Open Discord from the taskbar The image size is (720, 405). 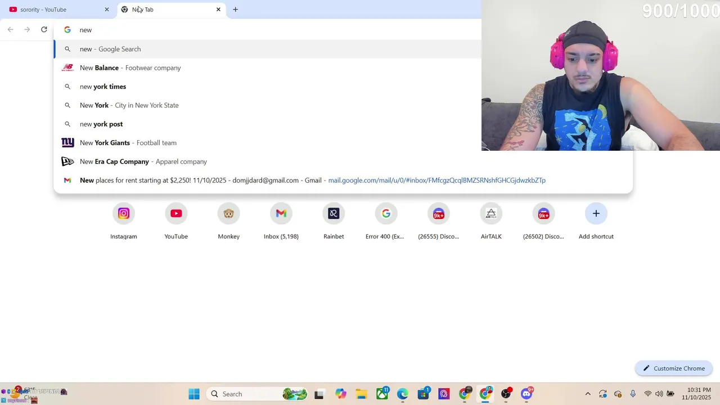527,393
